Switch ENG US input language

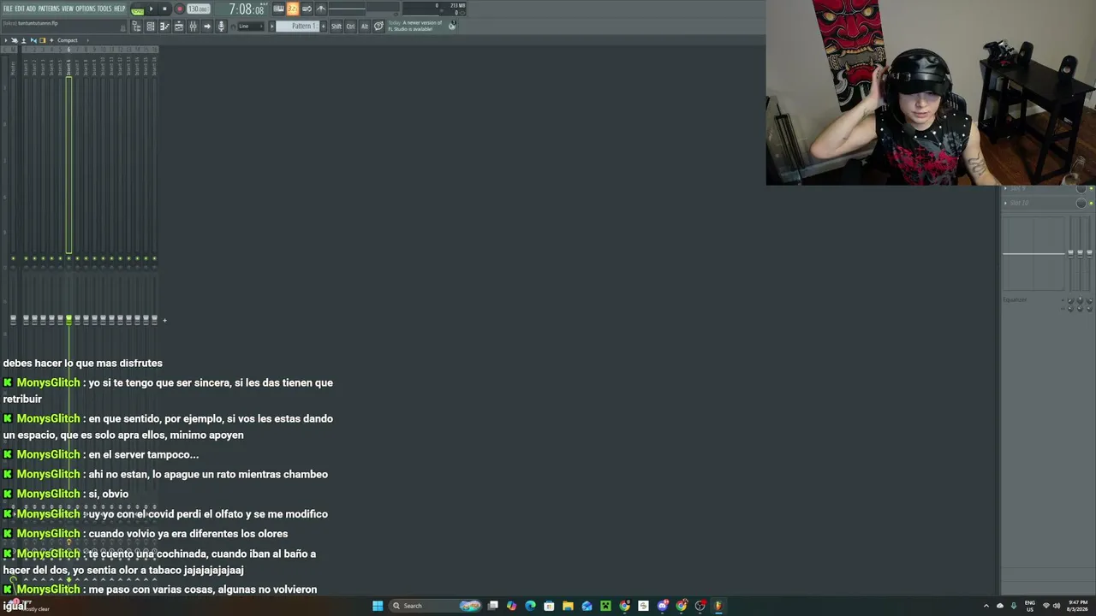[x=1030, y=606]
